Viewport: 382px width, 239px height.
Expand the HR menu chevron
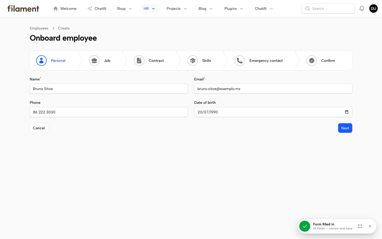153,8
